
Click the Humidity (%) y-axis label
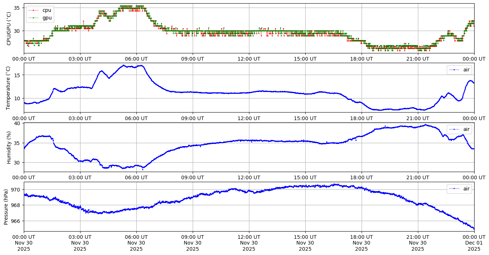point(9,147)
